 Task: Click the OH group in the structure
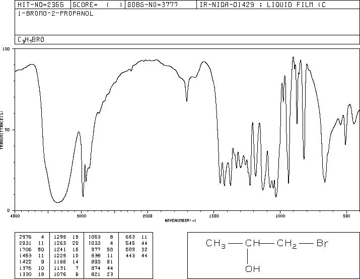pyautogui.click(x=253, y=269)
